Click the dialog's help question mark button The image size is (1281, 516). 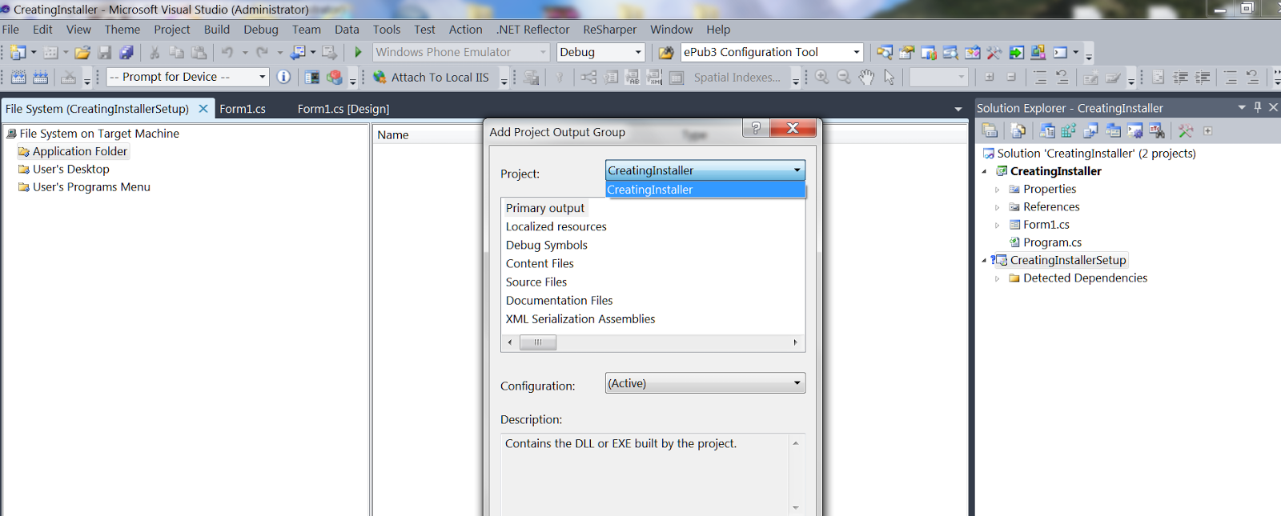[755, 128]
